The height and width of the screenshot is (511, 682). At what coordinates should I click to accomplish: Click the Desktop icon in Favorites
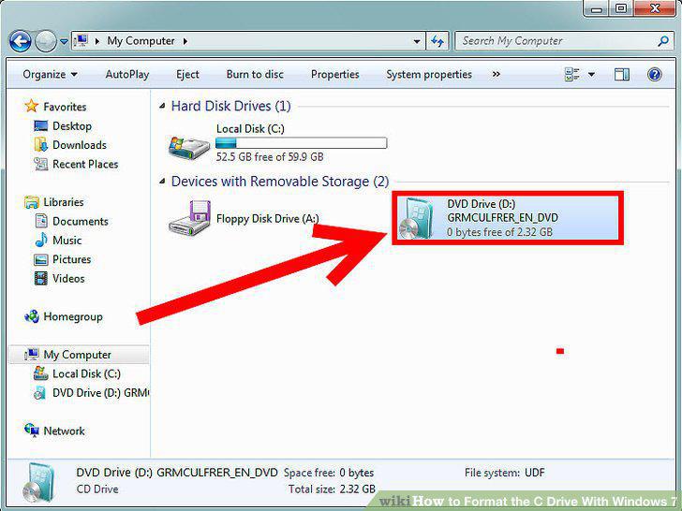[40, 126]
